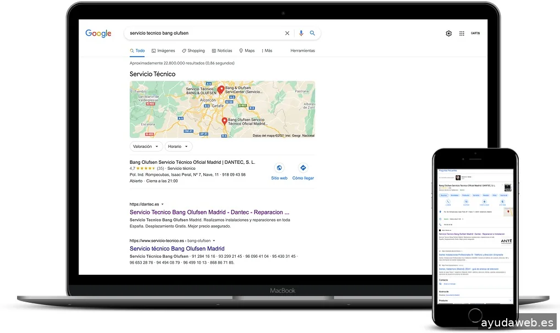Click the blue magnifier search icon
560x333 pixels.
313,33
